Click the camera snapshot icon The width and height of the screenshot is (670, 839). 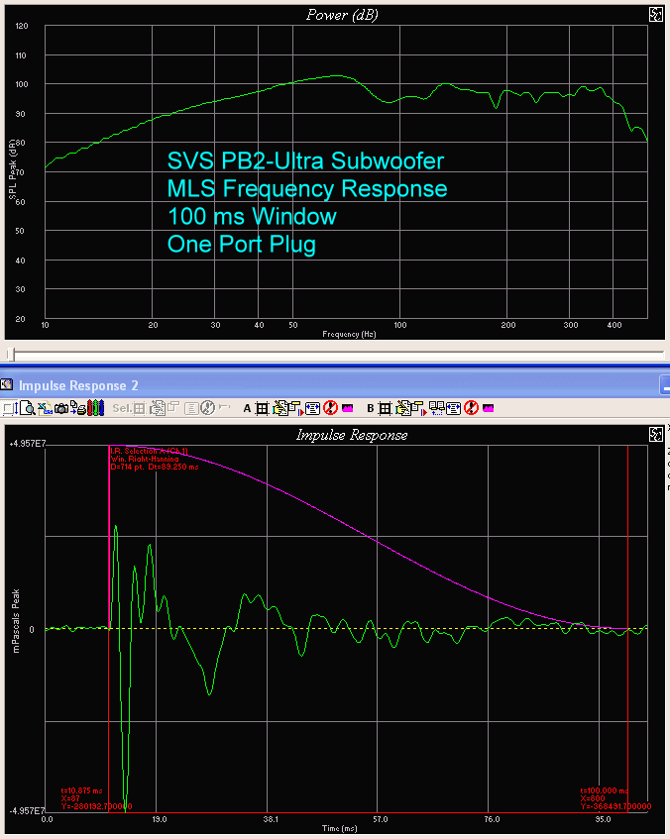point(61,407)
